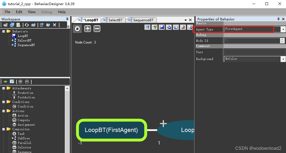The width and height of the screenshot is (286, 153).
Task: Collapse the Conditions folder
Action: click(3, 102)
